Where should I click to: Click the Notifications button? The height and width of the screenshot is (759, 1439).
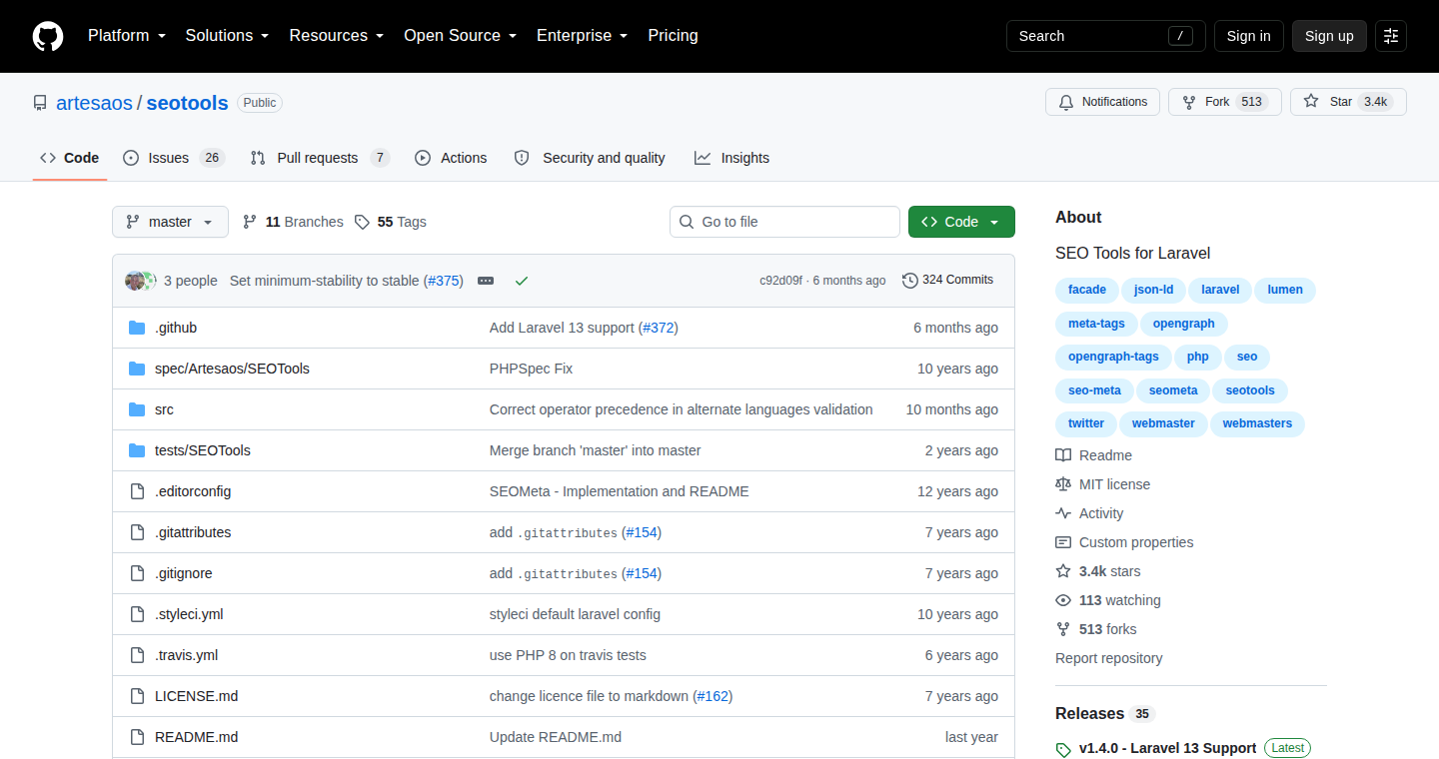[1102, 102]
